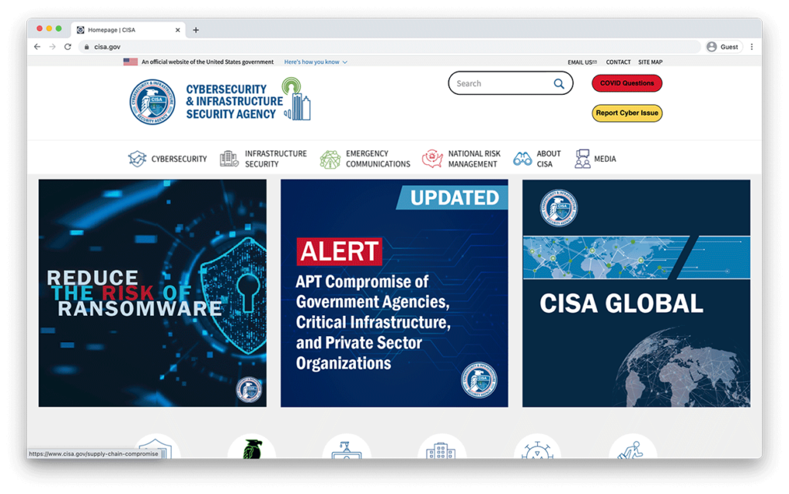
Task: Click the magnifying glass search icon
Action: coord(559,83)
